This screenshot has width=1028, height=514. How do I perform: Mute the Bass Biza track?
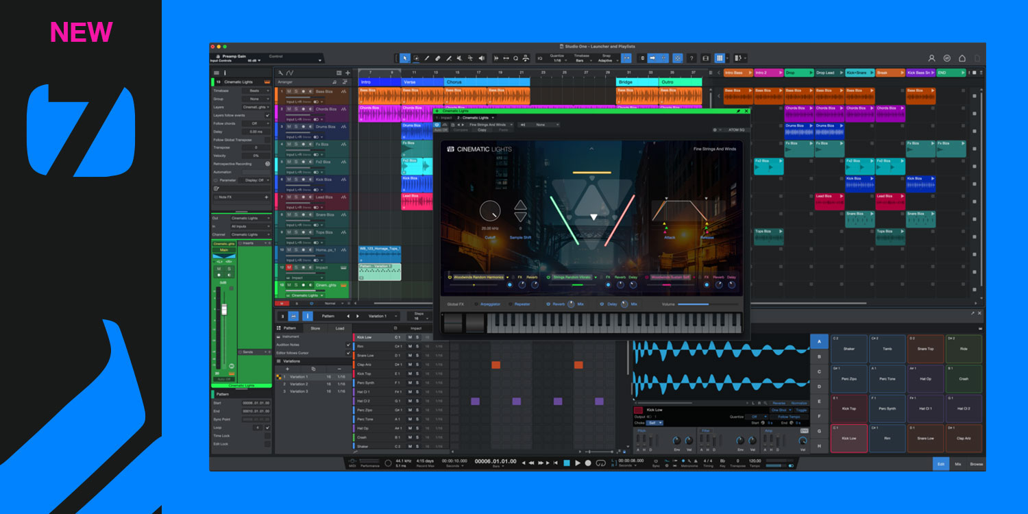(x=289, y=91)
